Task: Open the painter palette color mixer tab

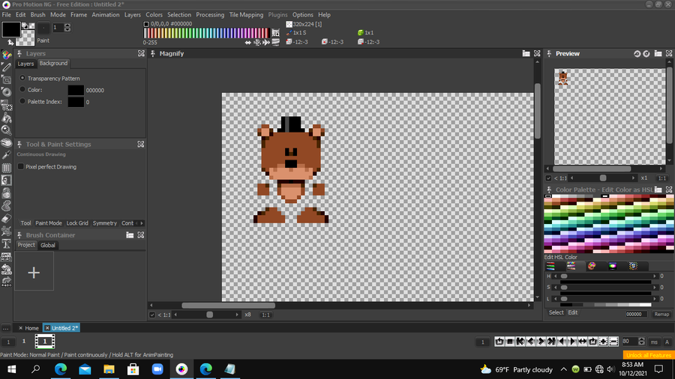Action: click(x=592, y=266)
